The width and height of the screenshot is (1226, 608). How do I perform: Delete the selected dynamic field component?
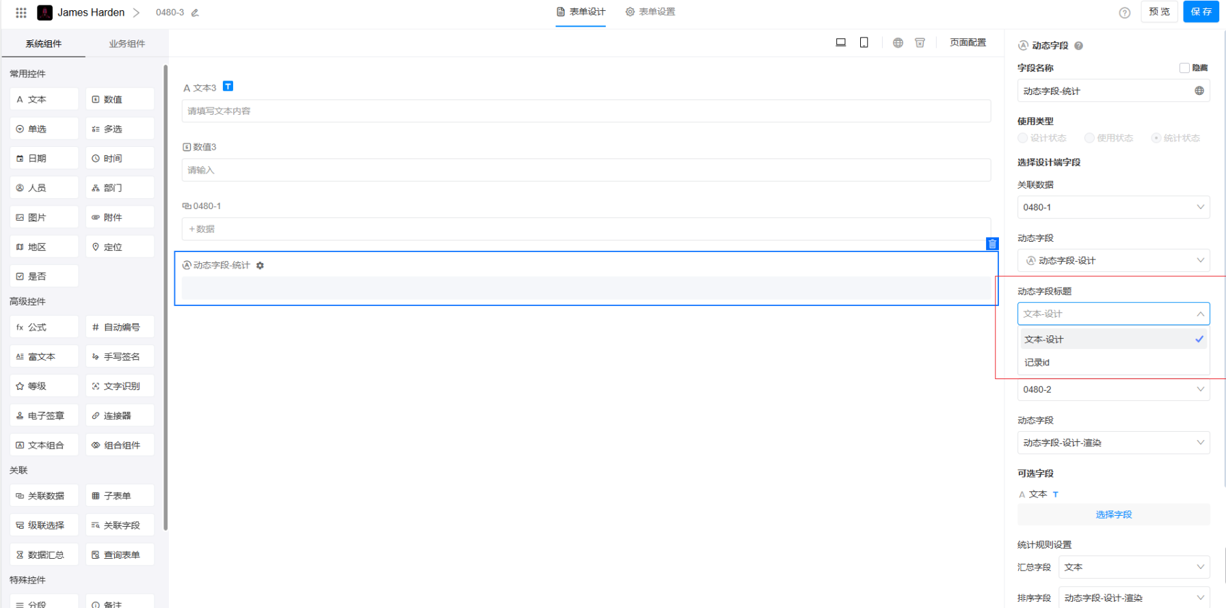[x=992, y=244]
